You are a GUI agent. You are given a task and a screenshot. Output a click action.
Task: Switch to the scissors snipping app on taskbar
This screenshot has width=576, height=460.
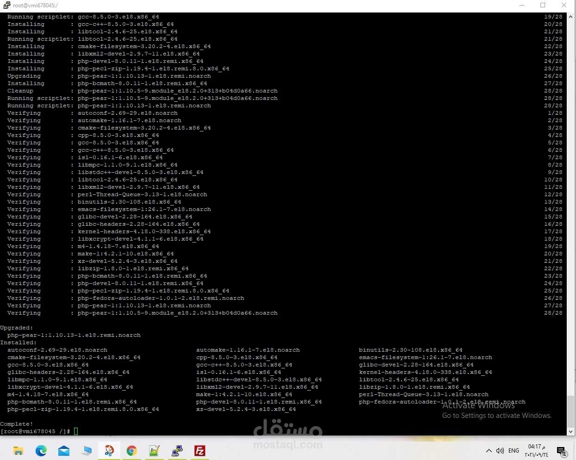tap(109, 451)
